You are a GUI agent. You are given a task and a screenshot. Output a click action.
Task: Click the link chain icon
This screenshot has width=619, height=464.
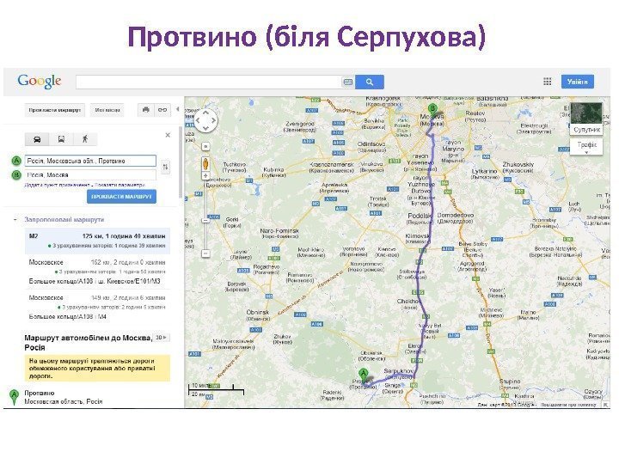162,110
